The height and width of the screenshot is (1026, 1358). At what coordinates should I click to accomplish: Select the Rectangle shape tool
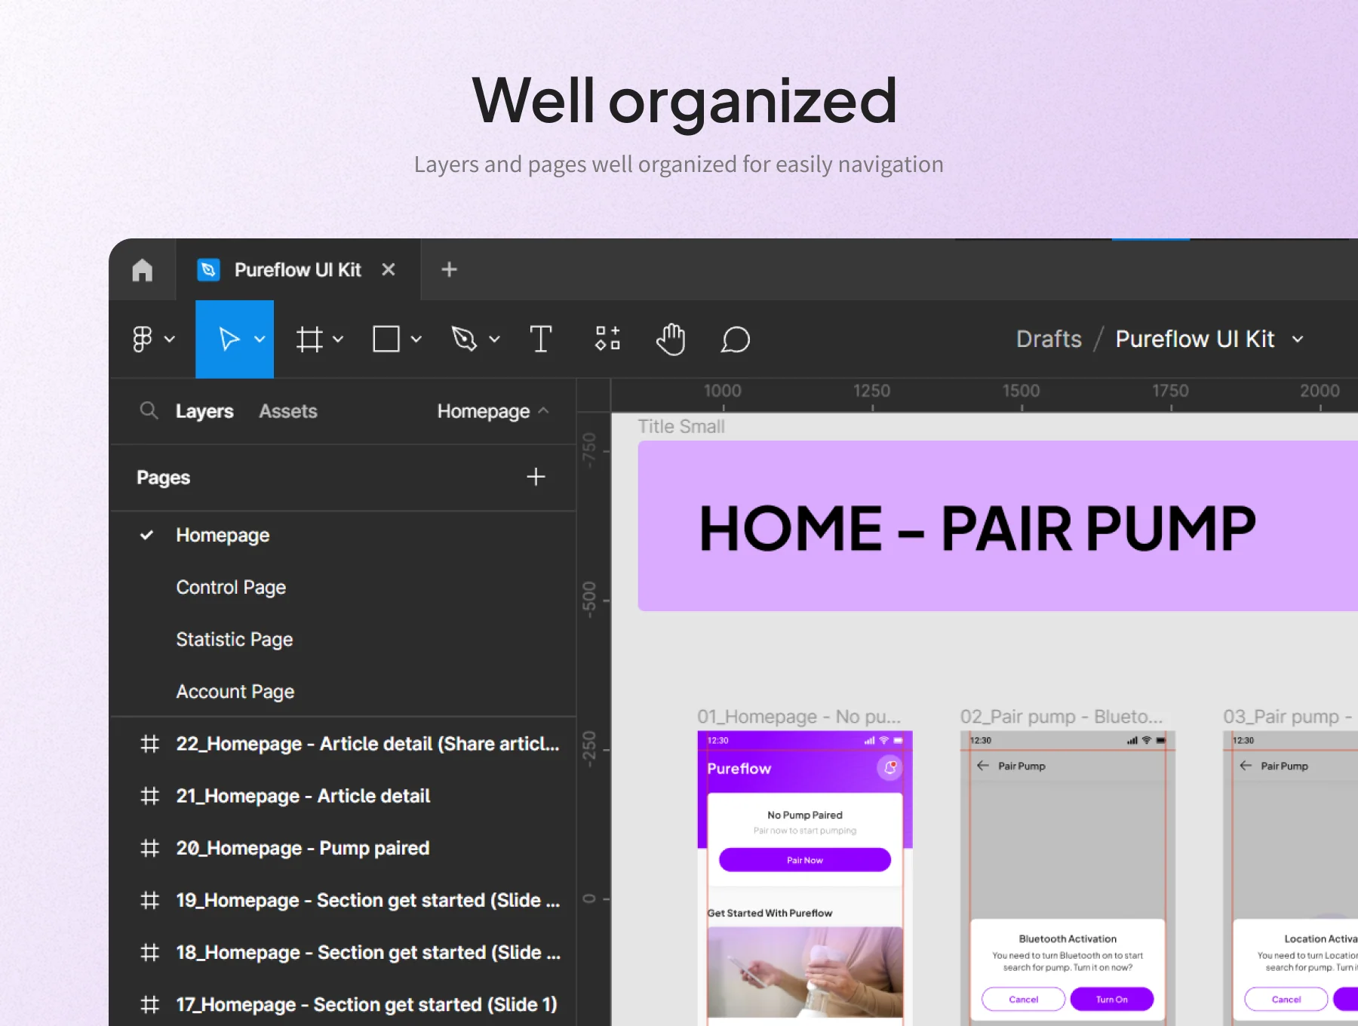(386, 339)
